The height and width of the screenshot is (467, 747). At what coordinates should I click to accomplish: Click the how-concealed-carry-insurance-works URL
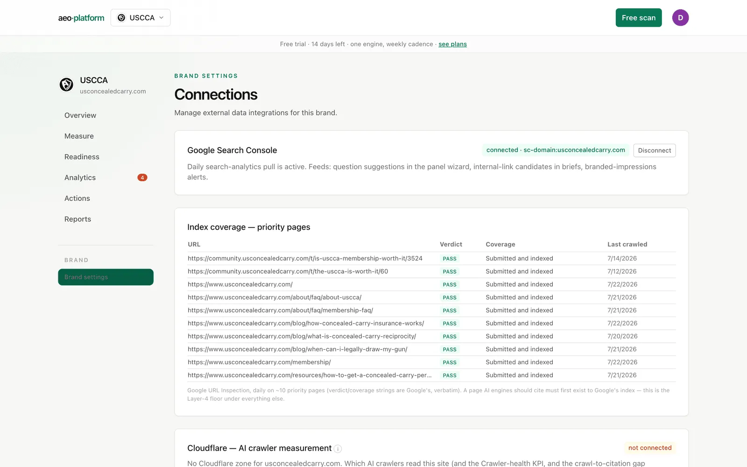tap(306, 323)
